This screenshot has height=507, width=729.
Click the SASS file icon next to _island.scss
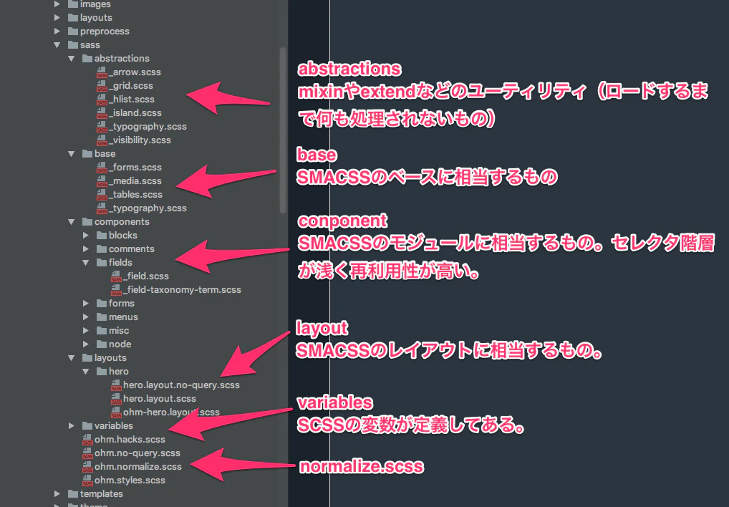click(x=102, y=113)
